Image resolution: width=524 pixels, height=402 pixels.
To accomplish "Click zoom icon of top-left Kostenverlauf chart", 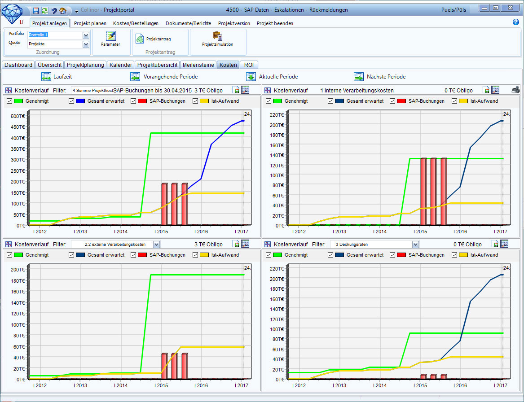I will [245, 90].
